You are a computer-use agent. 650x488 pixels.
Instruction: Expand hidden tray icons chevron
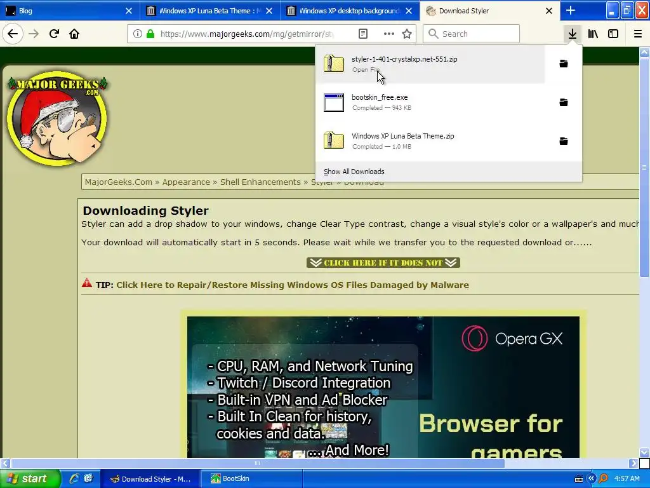click(x=591, y=478)
